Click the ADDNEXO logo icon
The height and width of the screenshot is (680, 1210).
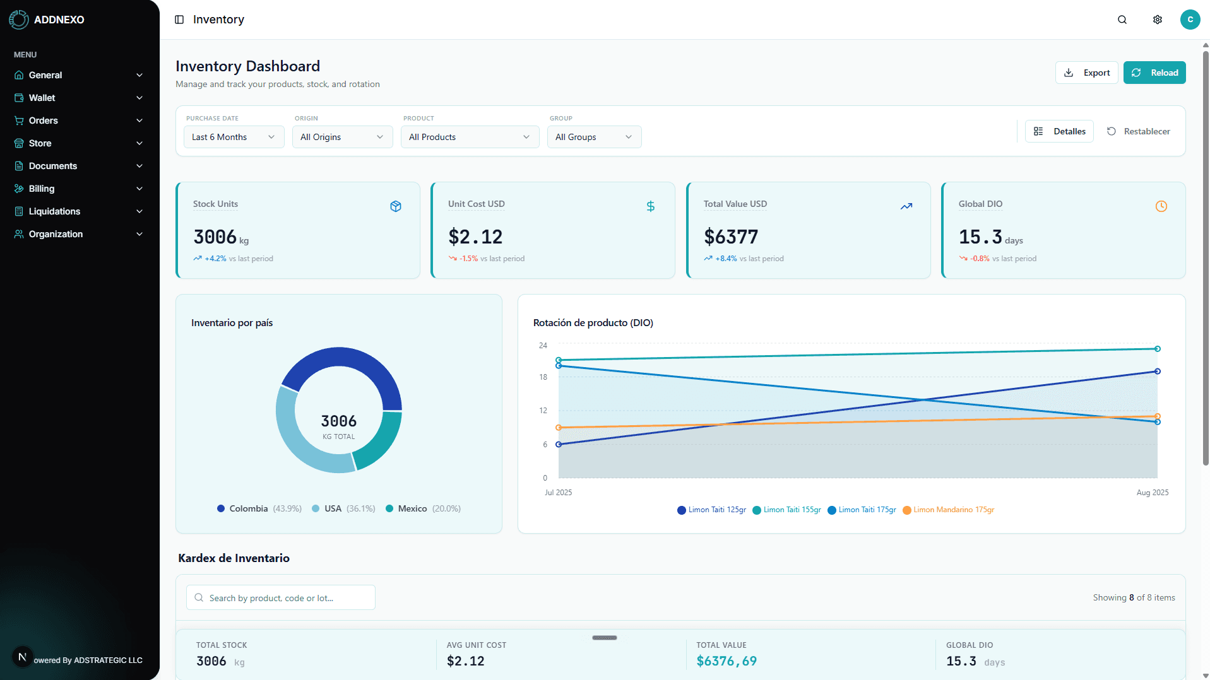click(x=19, y=20)
